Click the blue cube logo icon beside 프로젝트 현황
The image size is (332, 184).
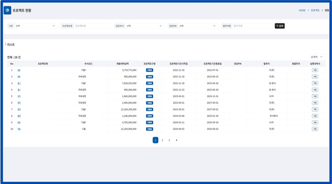click(x=7, y=11)
